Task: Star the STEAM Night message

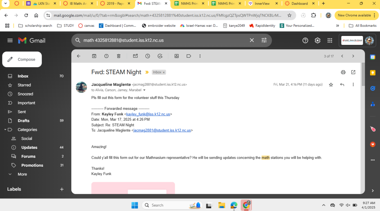Action: click(331, 85)
